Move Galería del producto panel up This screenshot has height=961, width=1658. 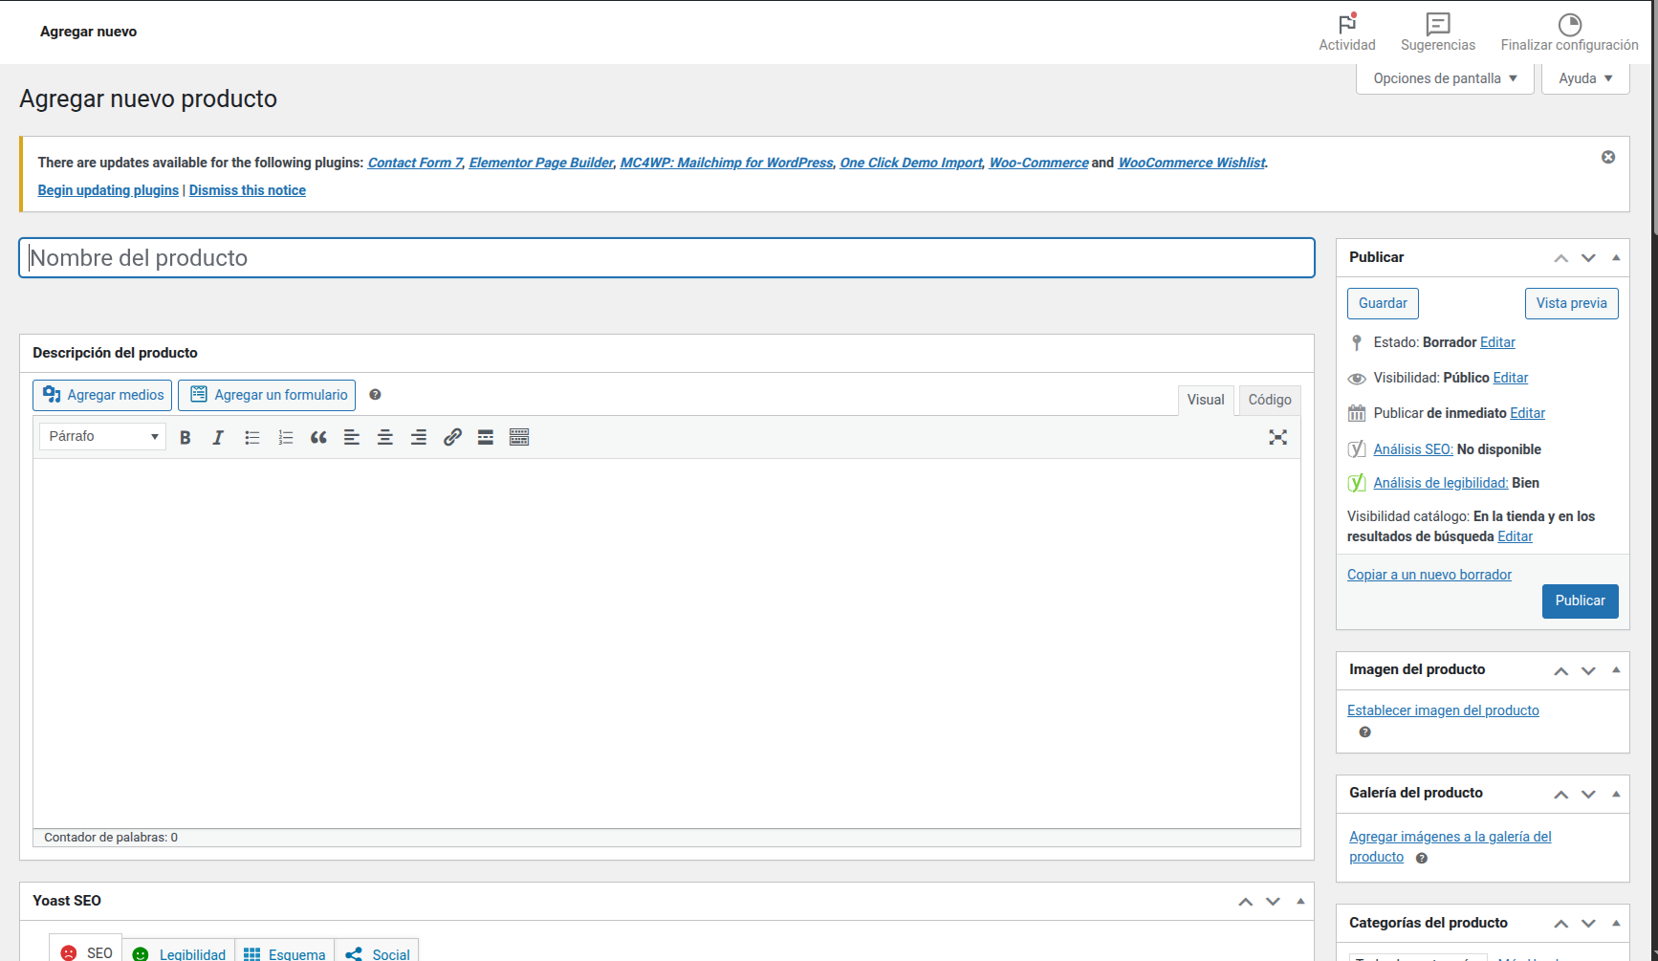coord(1560,794)
